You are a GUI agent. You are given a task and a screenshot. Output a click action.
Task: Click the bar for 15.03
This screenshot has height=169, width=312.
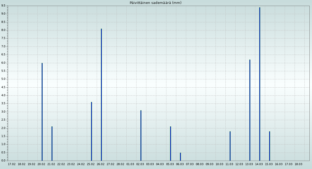270,146
